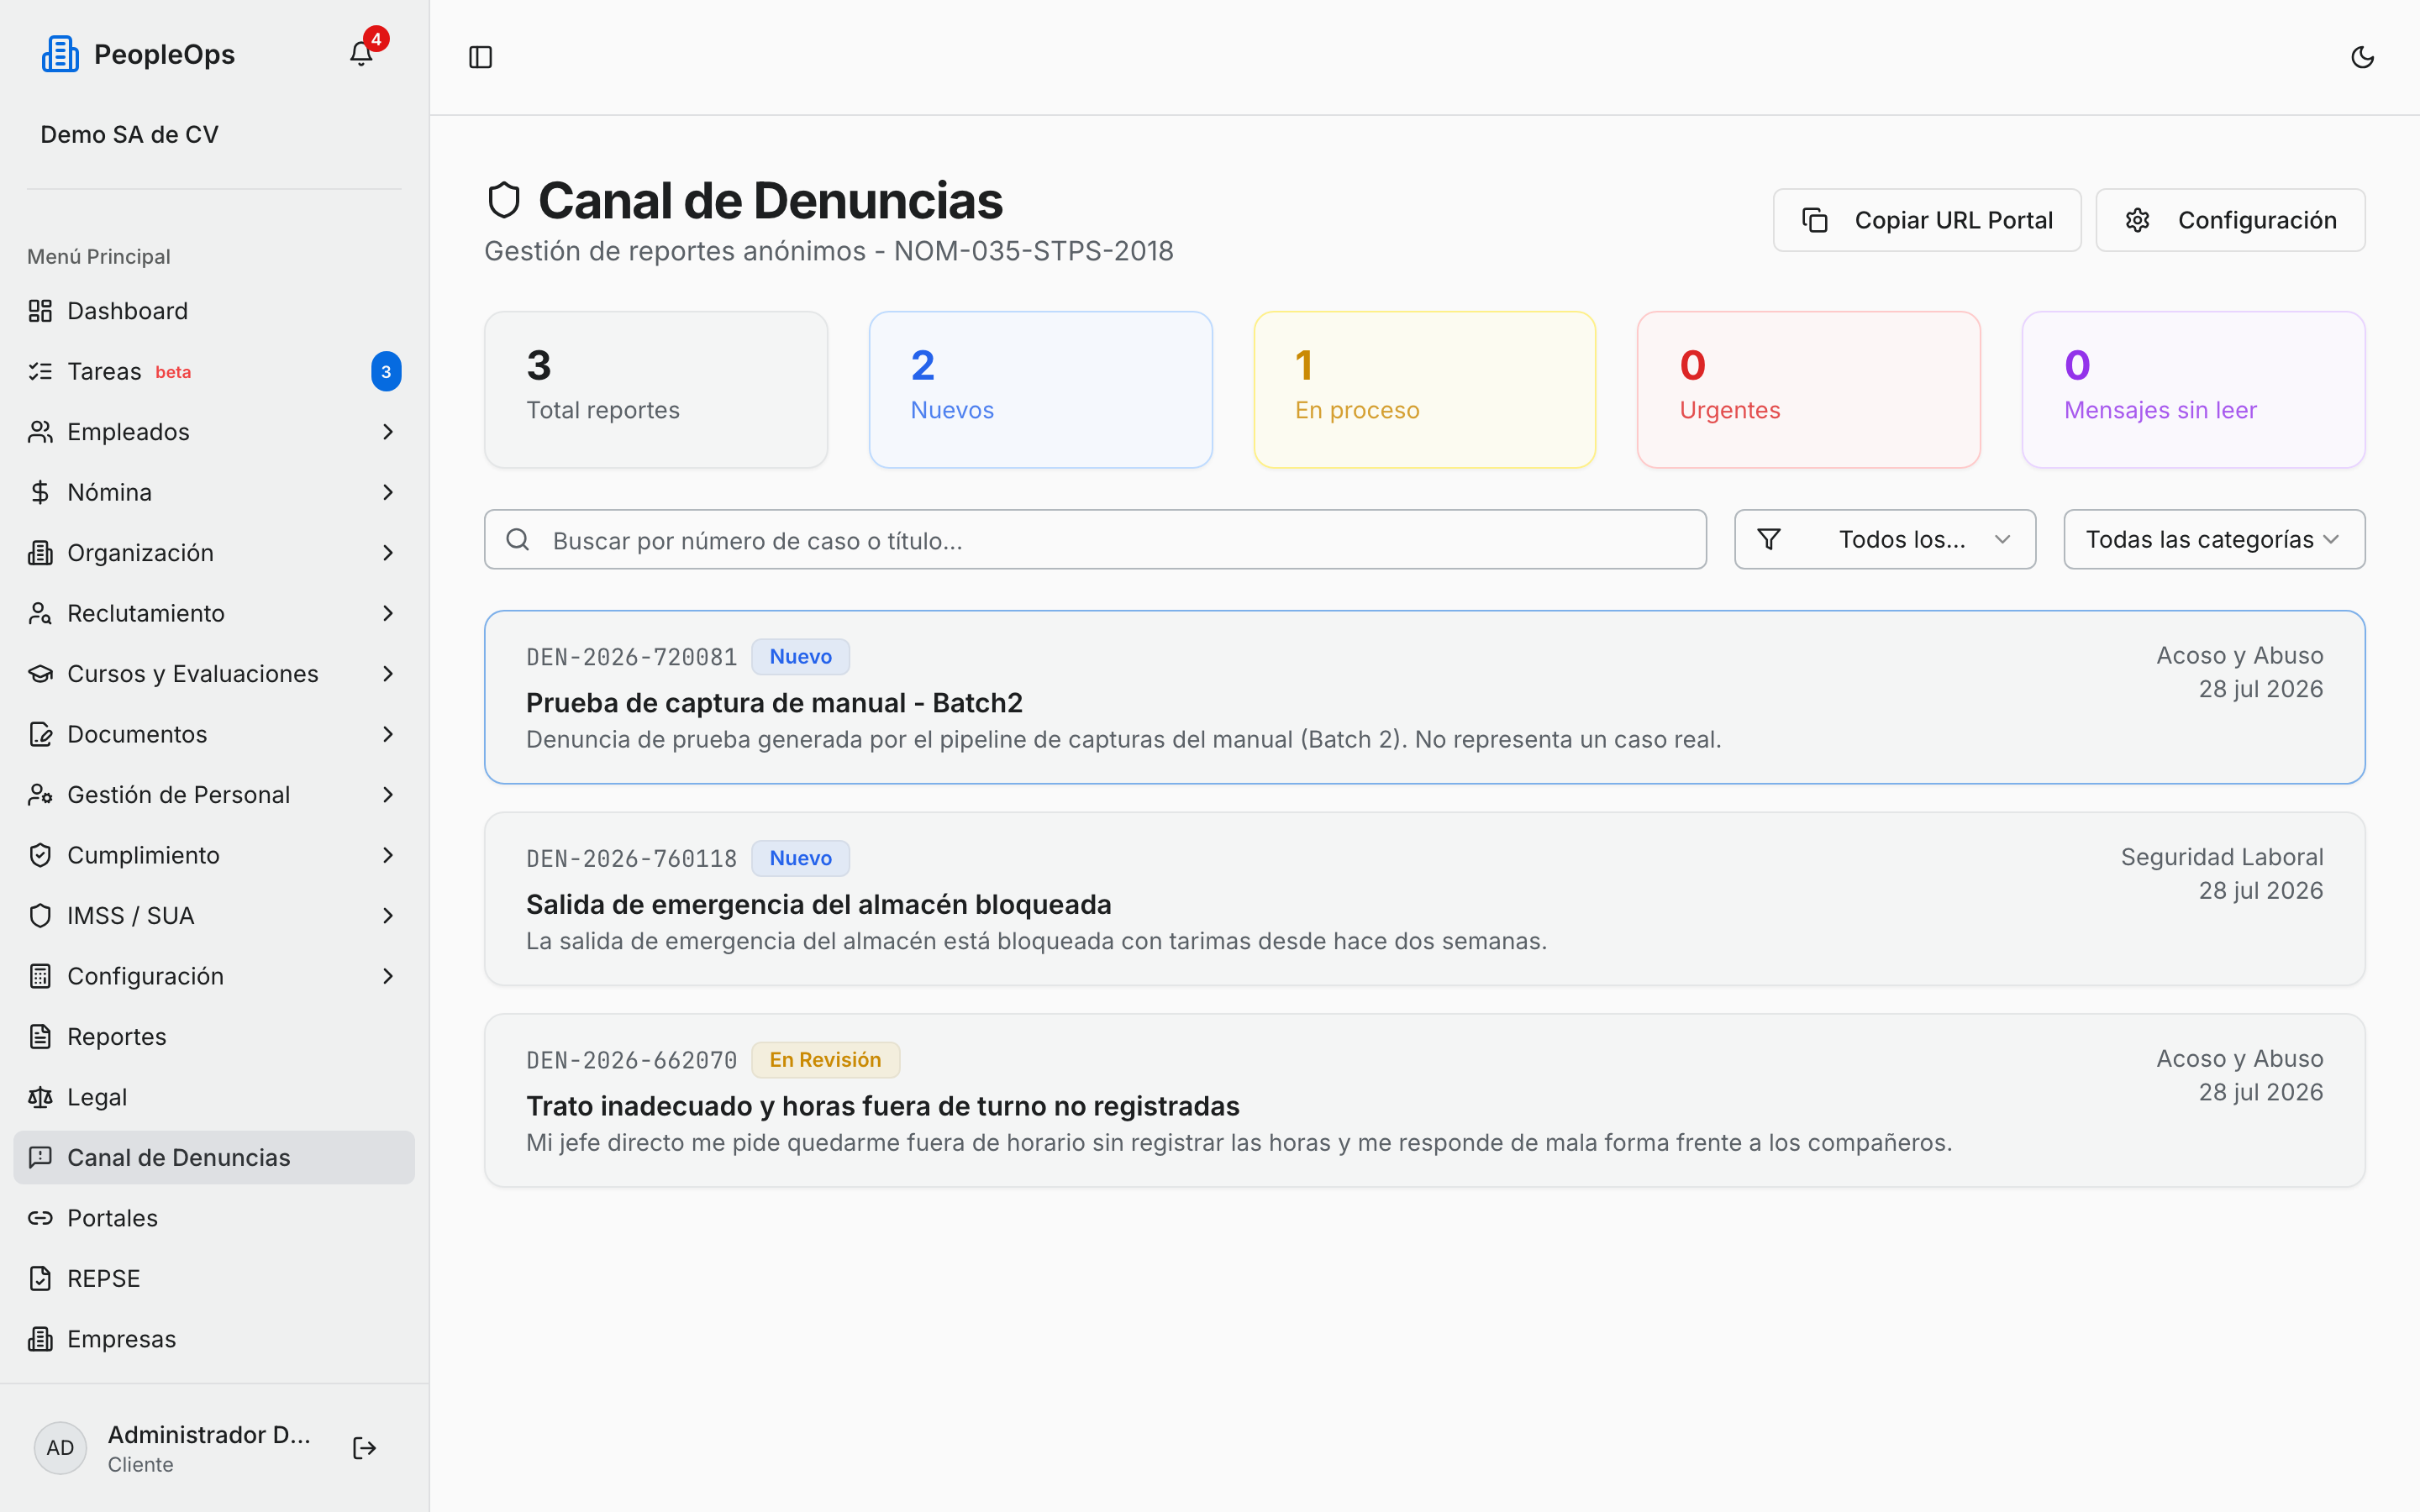Expand the Cumplimiento submenu chevron

coord(388,855)
